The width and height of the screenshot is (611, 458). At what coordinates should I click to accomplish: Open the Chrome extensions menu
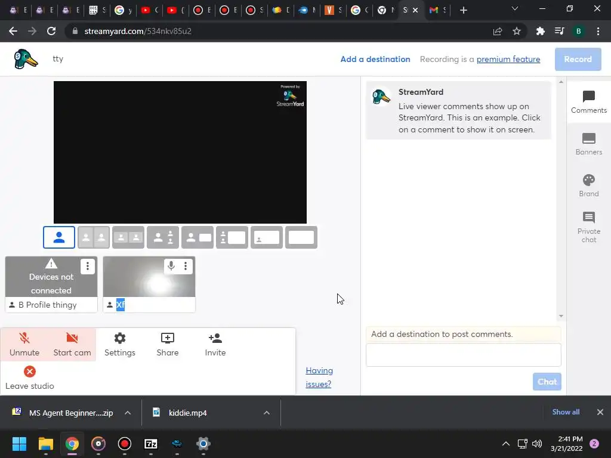coord(541,31)
